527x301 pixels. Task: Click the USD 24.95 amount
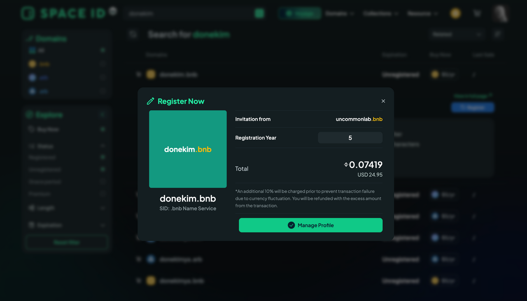(x=370, y=175)
